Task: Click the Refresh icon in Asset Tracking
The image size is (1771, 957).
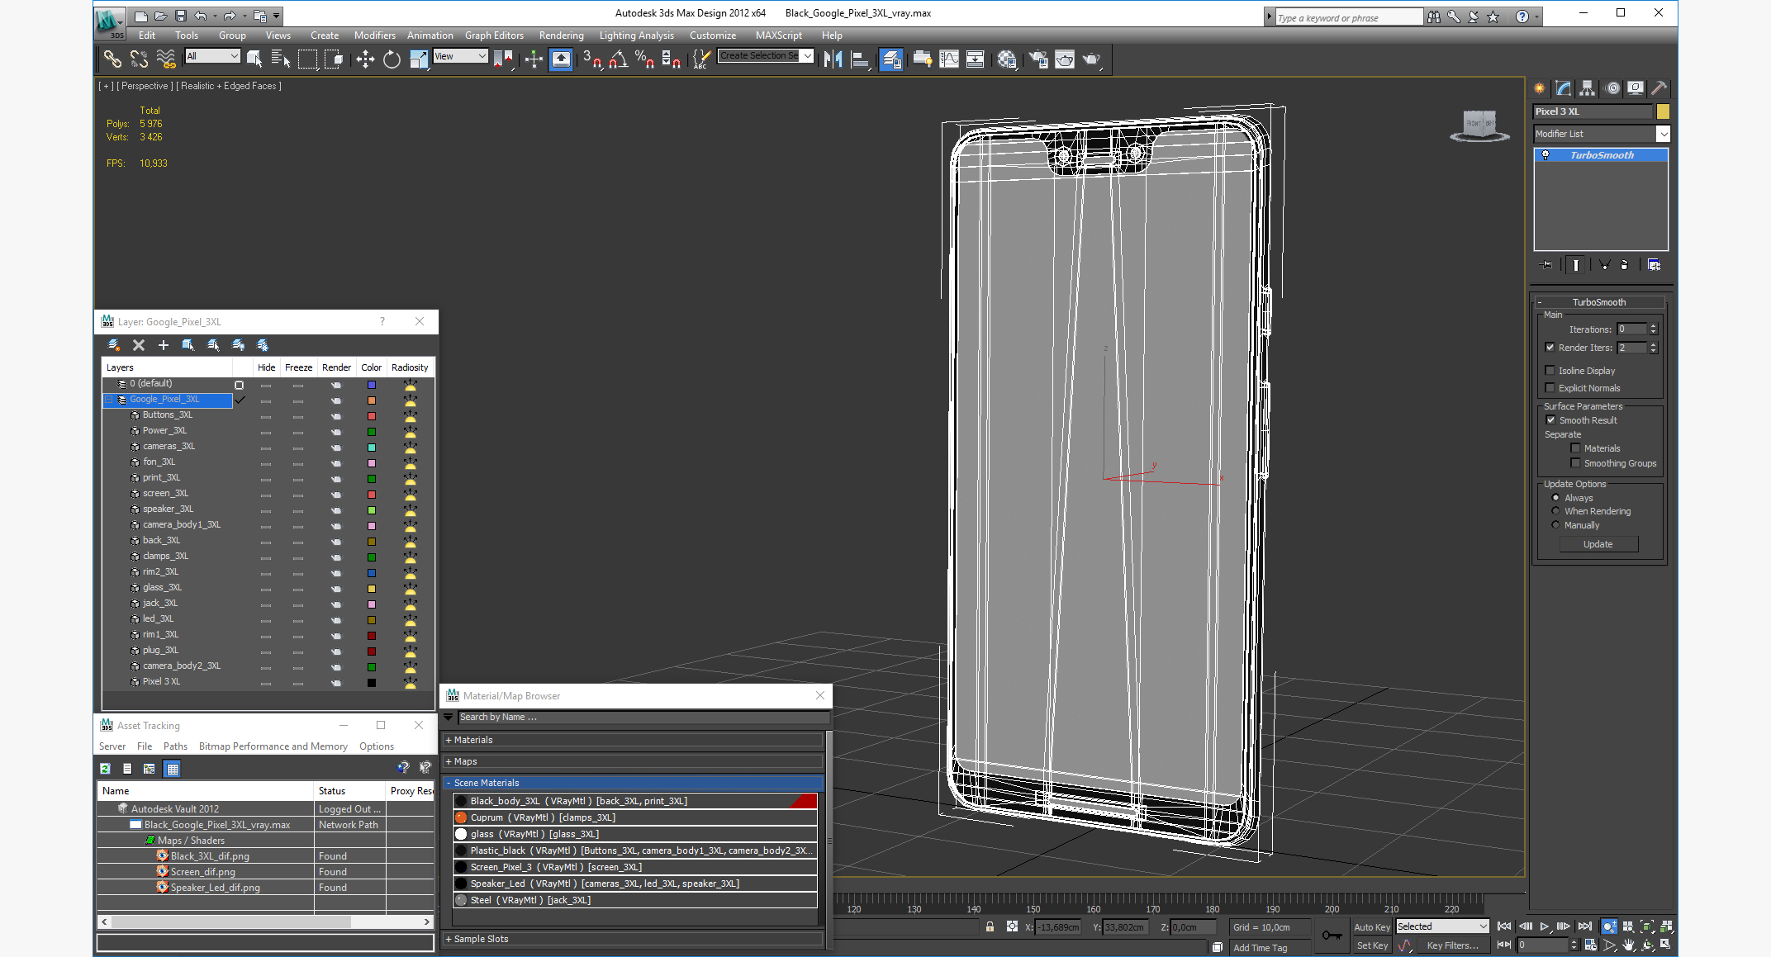Action: [105, 769]
